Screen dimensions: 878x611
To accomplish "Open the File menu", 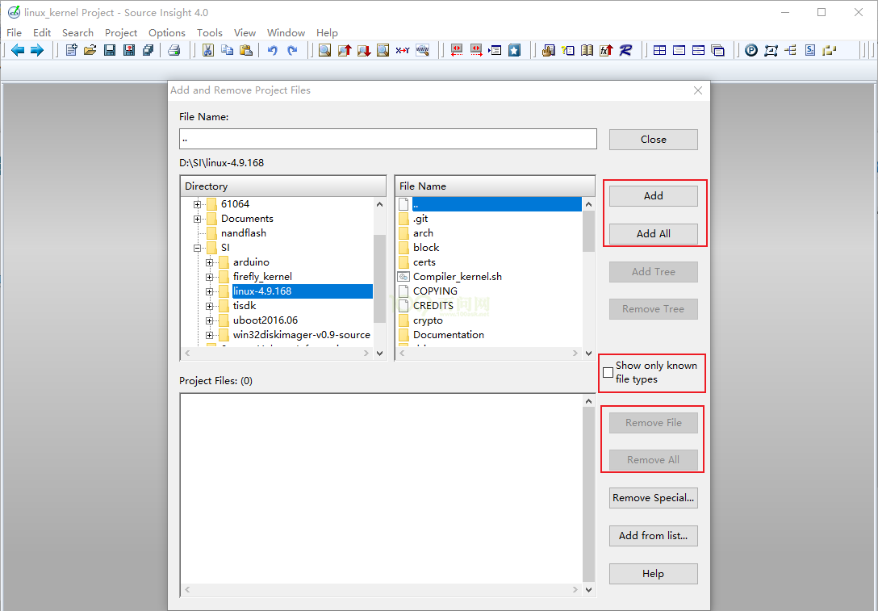I will tap(14, 32).
